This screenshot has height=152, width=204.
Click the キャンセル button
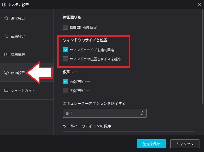coord(185,144)
